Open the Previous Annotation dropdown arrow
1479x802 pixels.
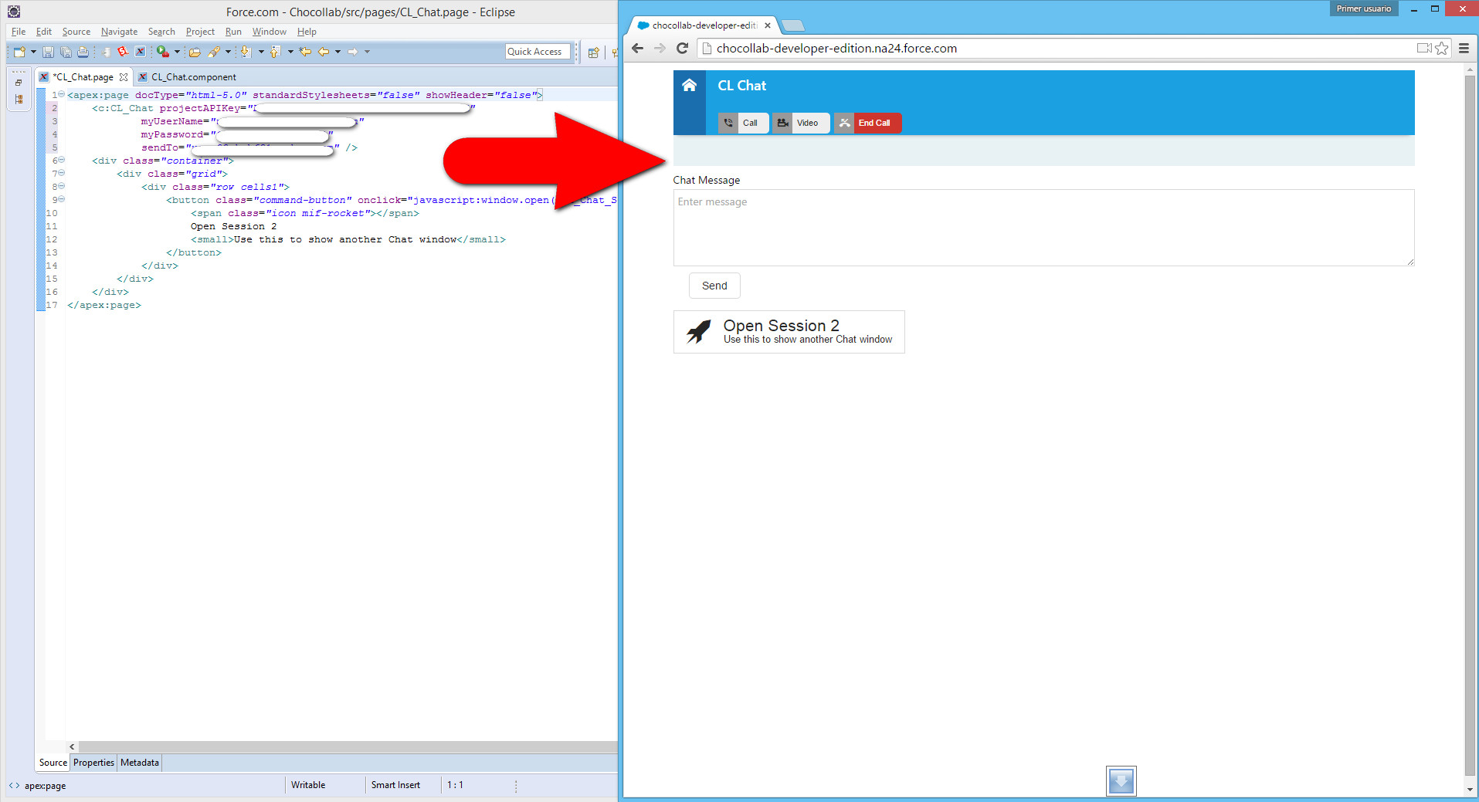290,52
